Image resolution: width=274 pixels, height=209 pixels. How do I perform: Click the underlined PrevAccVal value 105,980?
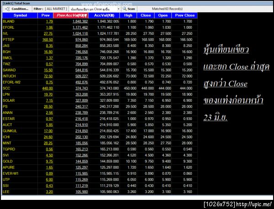tap(82, 192)
